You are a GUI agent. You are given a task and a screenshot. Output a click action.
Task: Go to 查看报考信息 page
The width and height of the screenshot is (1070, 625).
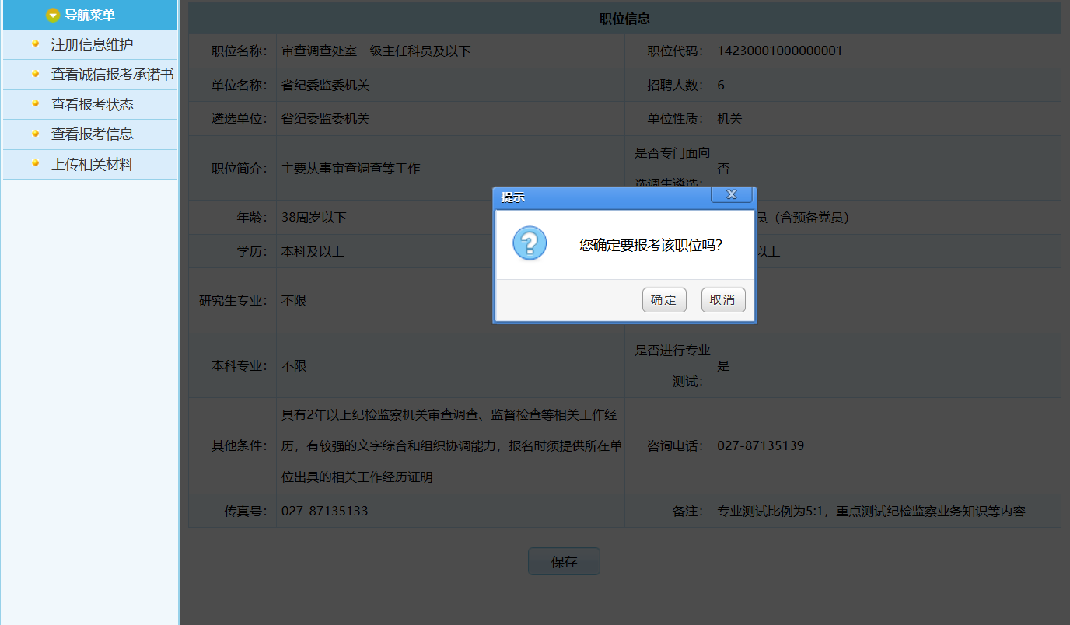(92, 134)
